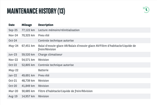Select the Jun-23 Charge climatiseur row
The height and width of the screenshot is (105, 157).
click(x=78, y=54)
